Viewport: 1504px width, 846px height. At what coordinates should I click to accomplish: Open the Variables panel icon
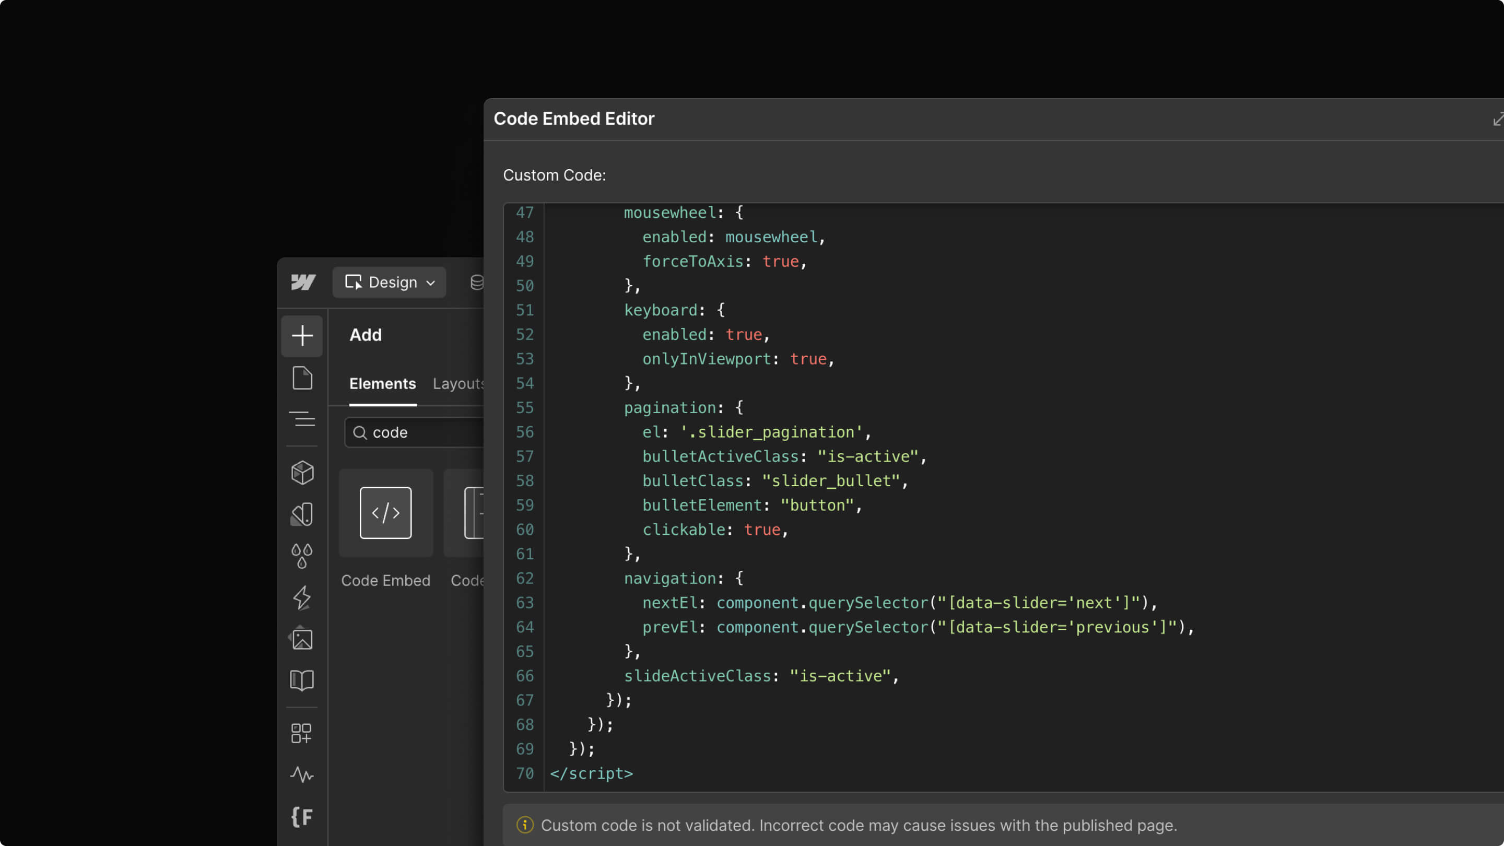click(302, 514)
